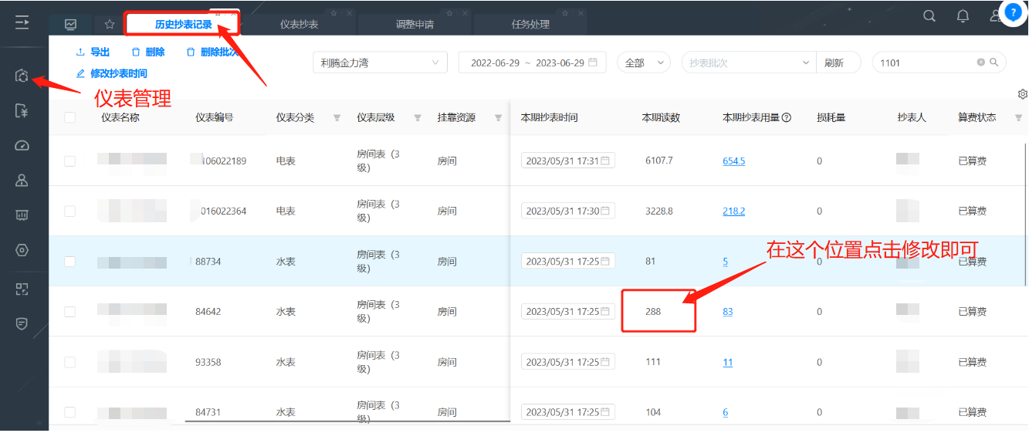Click the 删除批次 button

212,52
